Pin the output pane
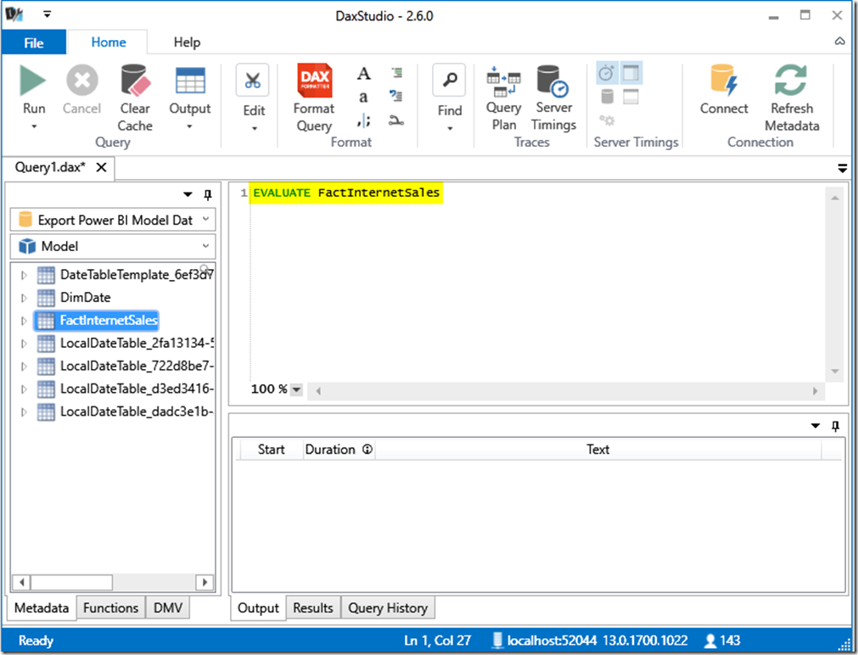Viewport: 858px width, 655px height. (x=835, y=426)
